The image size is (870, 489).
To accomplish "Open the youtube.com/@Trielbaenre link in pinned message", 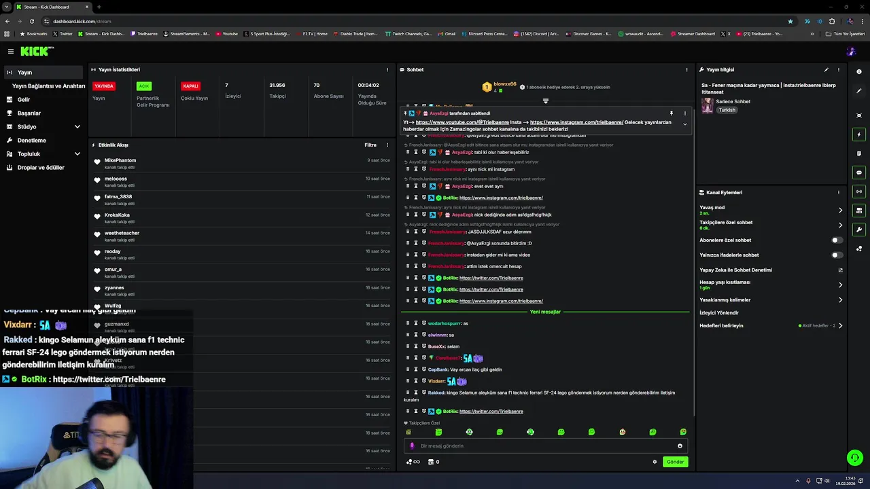I will [x=462, y=122].
